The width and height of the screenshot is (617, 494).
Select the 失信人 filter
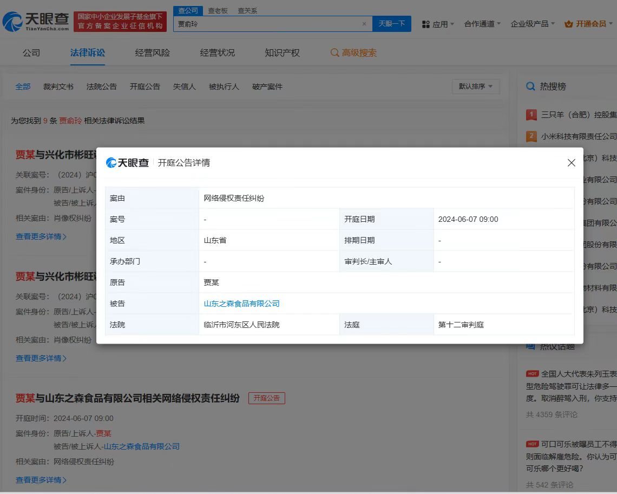pyautogui.click(x=184, y=86)
